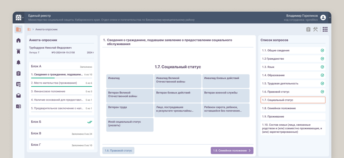Viewport: 344px width, 158px height.
Task: Click the bookmark icon in the sidebar
Action: (x=18, y=52)
